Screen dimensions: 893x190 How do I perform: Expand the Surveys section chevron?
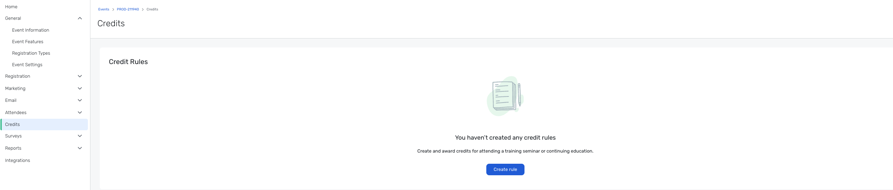80,136
